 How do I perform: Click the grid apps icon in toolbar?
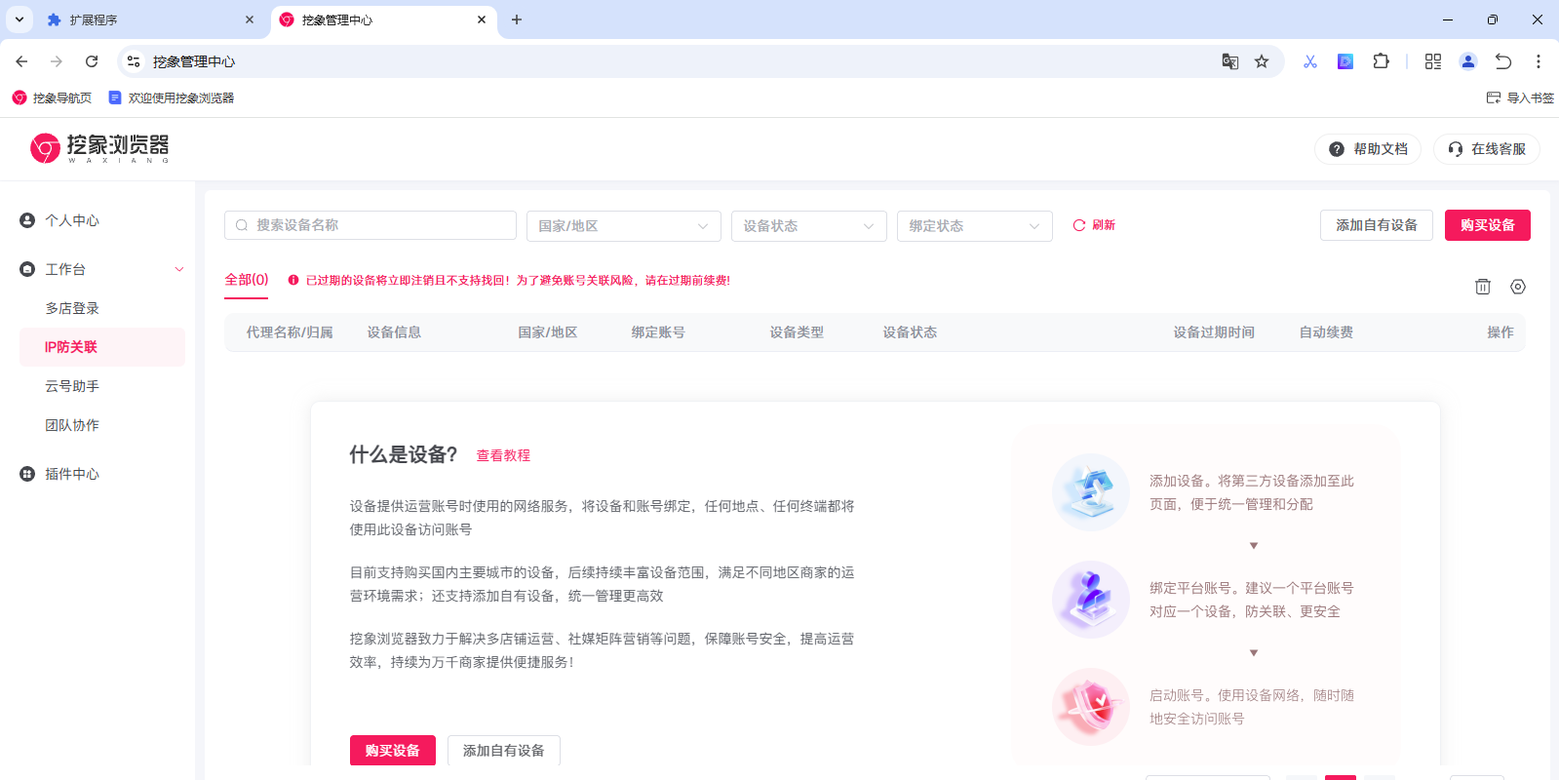(x=1432, y=61)
